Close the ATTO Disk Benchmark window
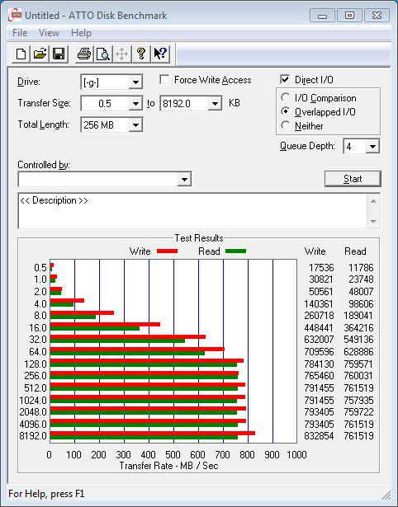Viewport: 398px width, 507px height. tap(377, 16)
